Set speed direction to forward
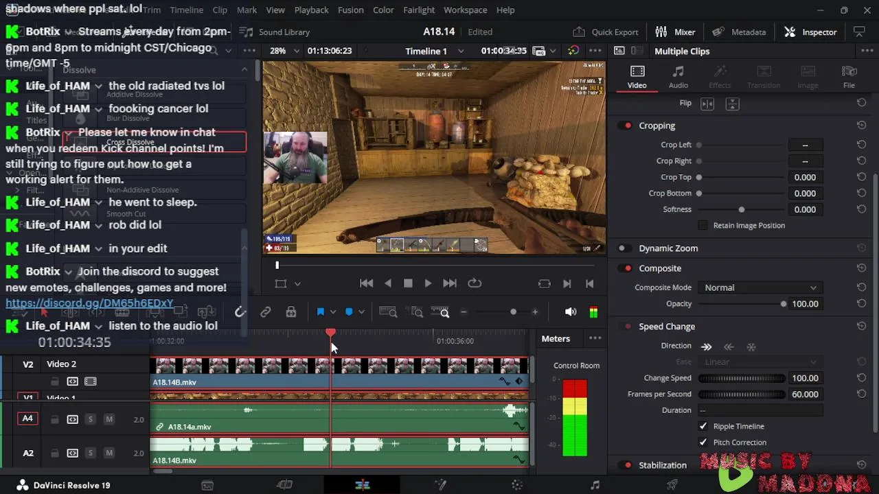This screenshot has height=494, width=879. click(706, 346)
